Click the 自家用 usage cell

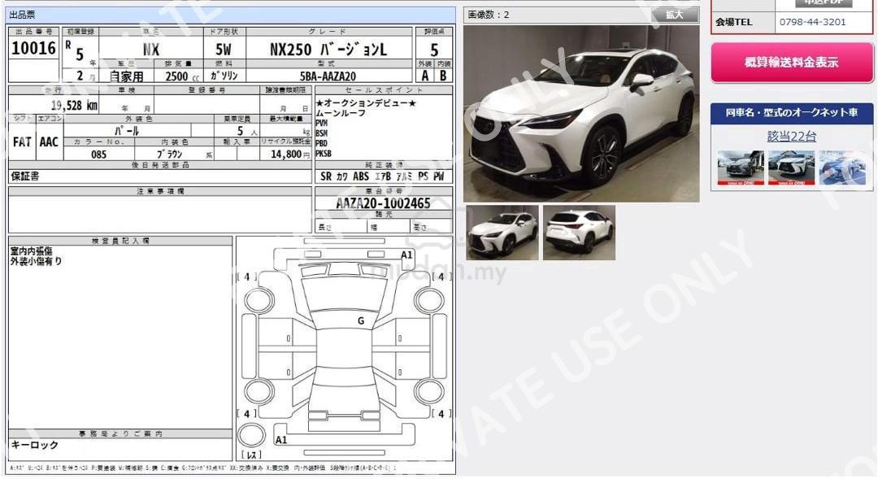127,76
